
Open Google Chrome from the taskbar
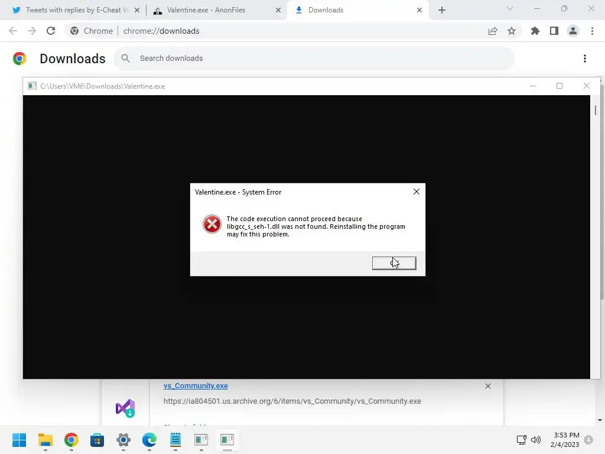tap(71, 440)
